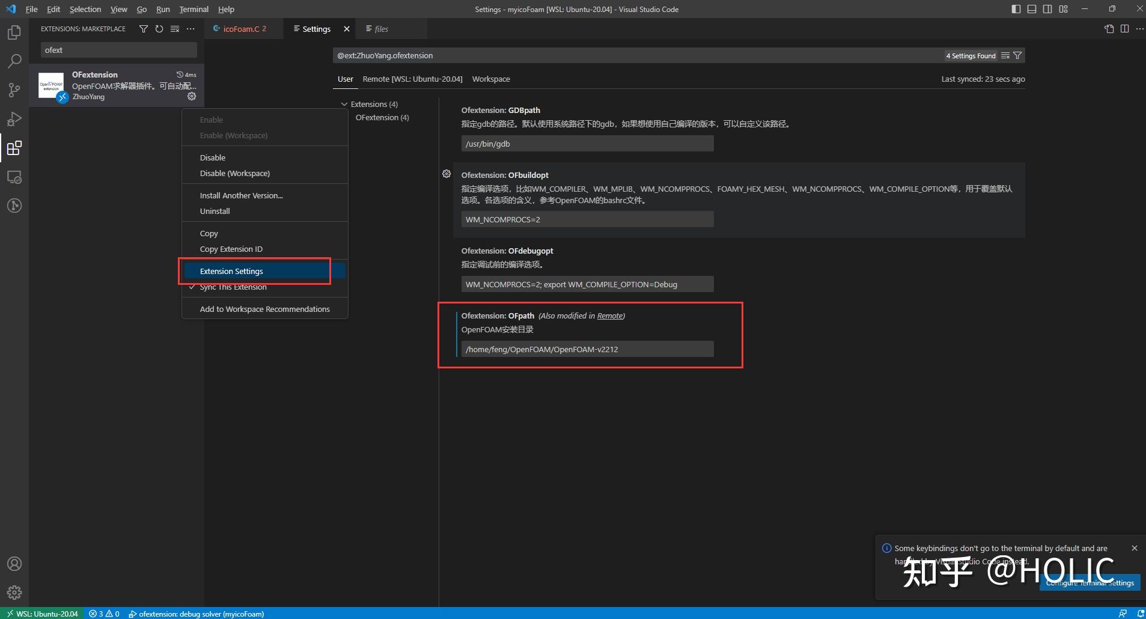Toggle the bottom panel layout button
The height and width of the screenshot is (619, 1146).
[1032, 9]
